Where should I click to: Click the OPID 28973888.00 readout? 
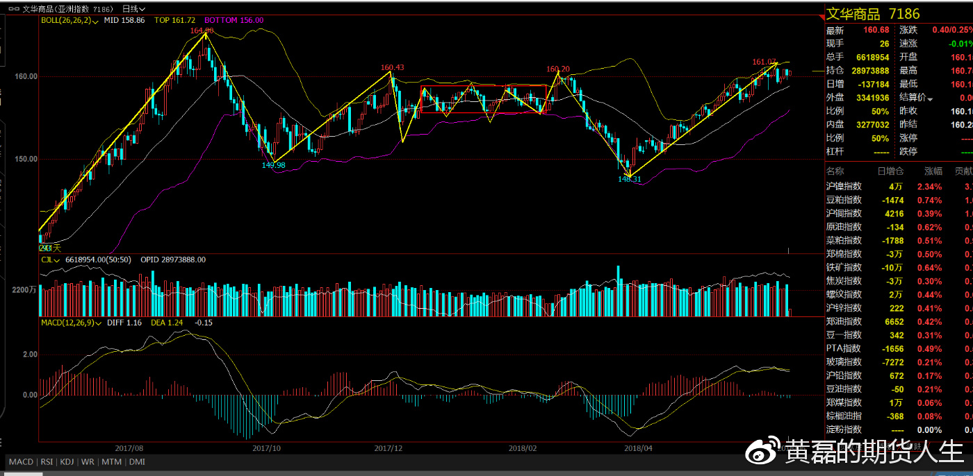[173, 260]
